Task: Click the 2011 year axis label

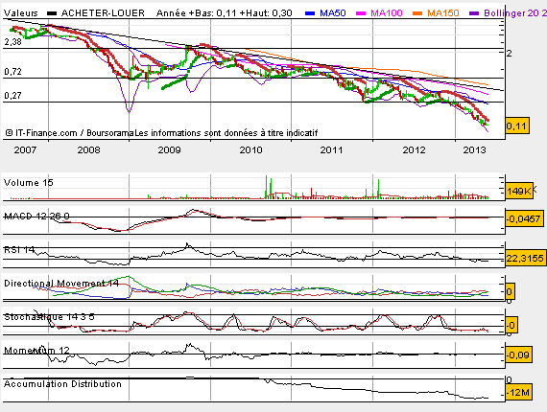Action: coord(331,150)
